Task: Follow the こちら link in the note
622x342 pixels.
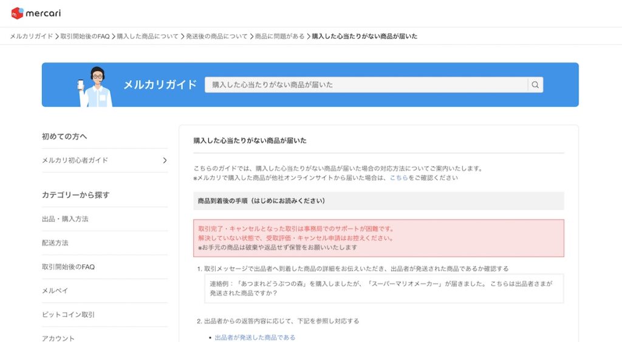Action: 398,178
